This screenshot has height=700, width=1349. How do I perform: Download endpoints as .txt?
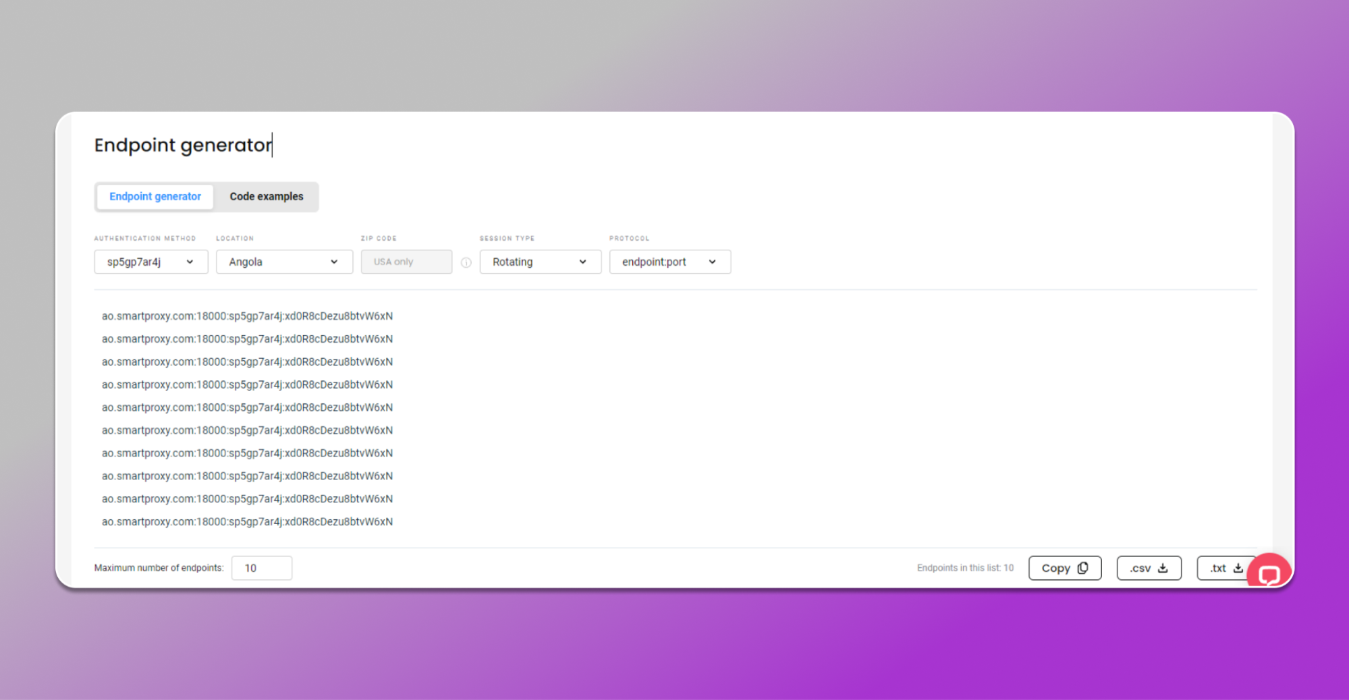[1225, 568]
